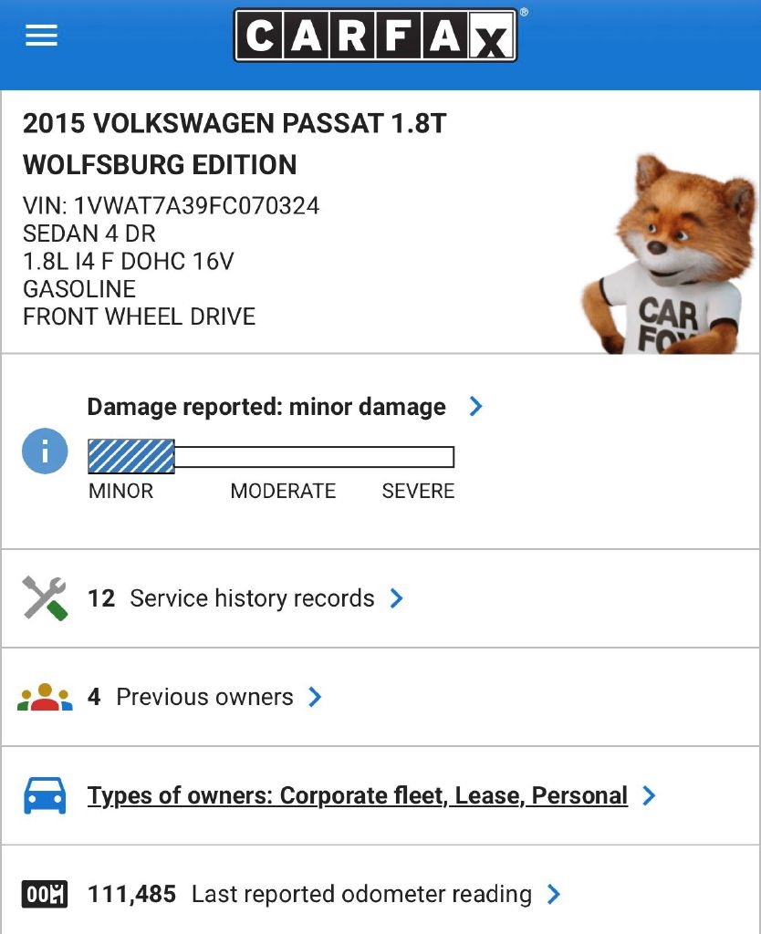Expand service history records chevron
Viewport: 761px width, 934px height.
[x=397, y=598]
